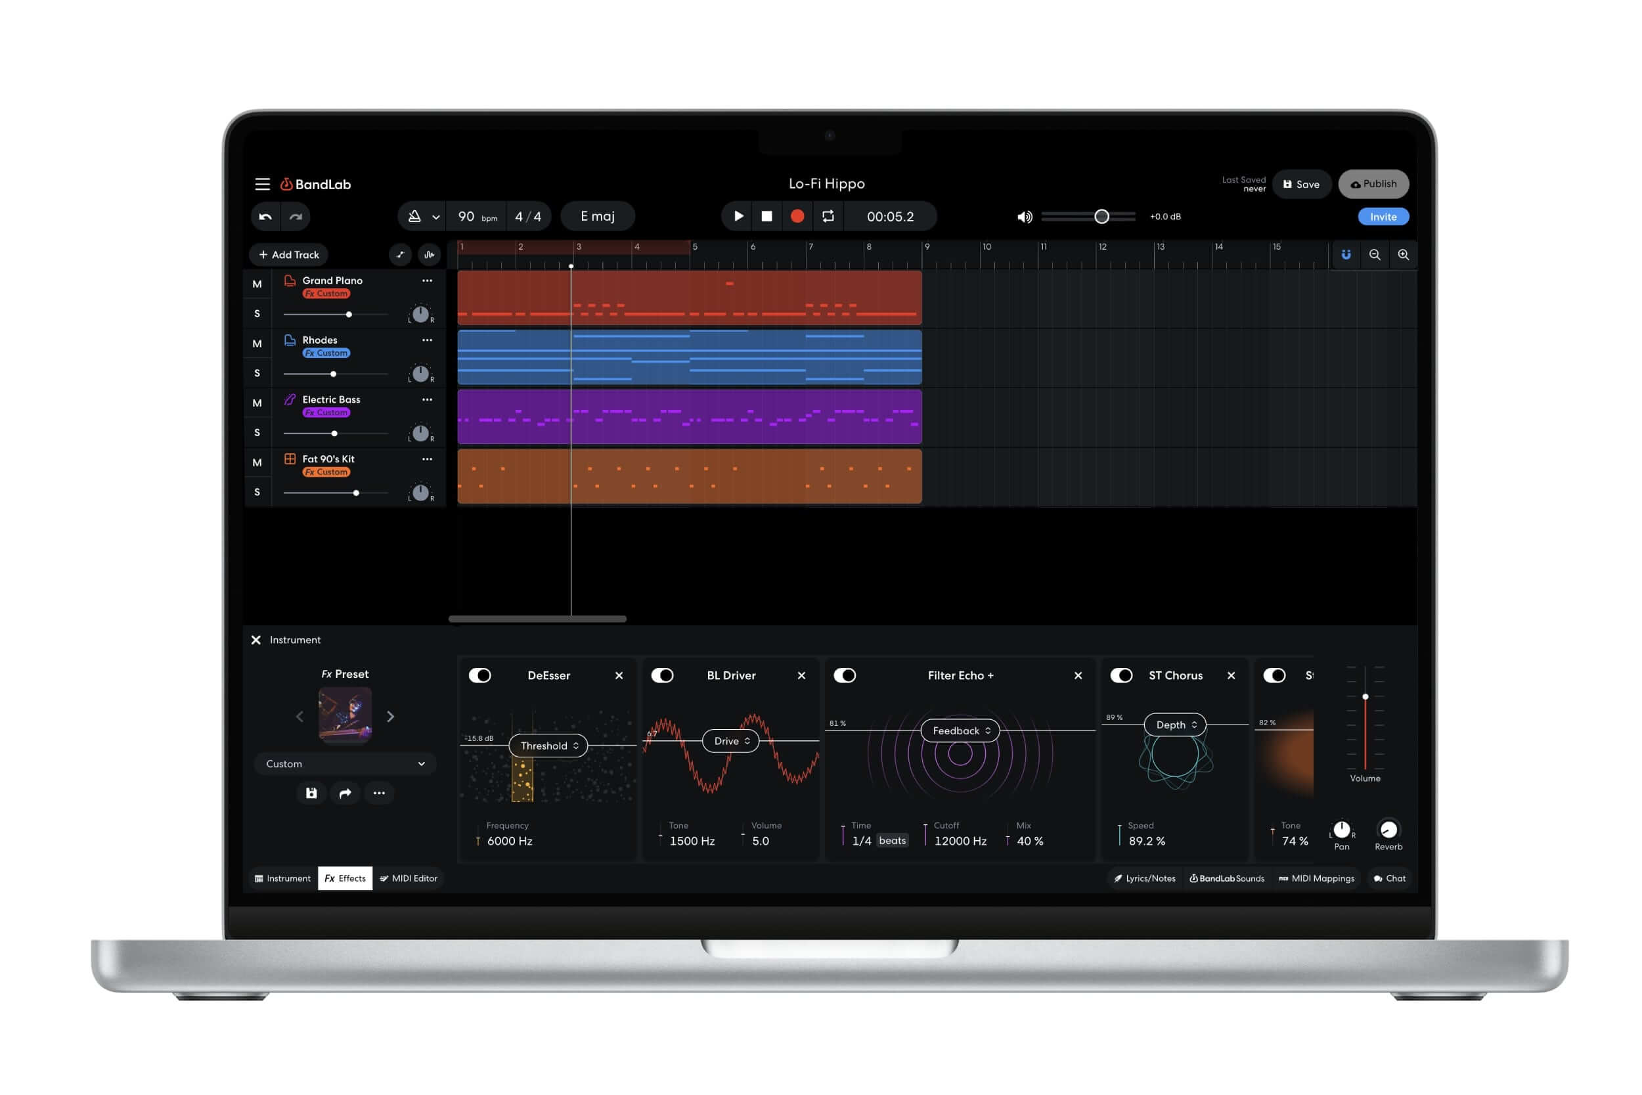Open the Lyrics/Notes tab
This screenshot has height=1095, width=1642.
1144,878
